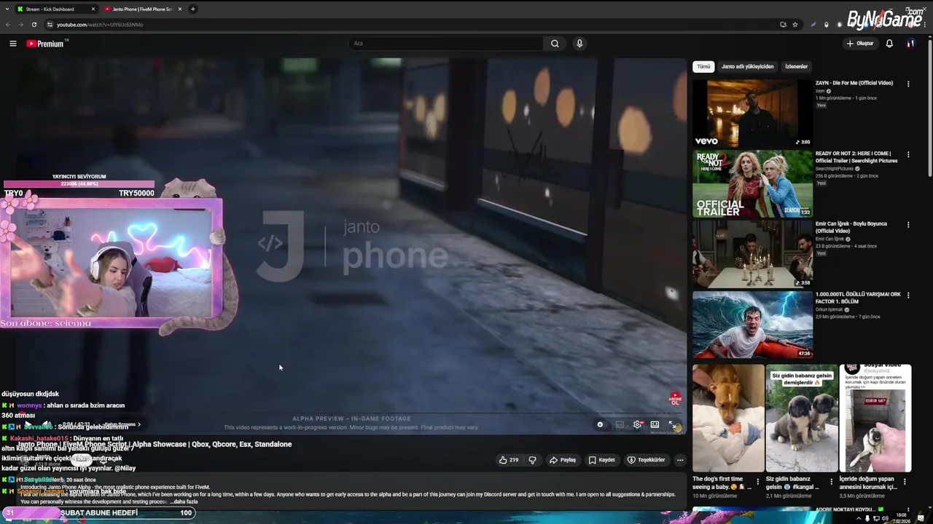This screenshot has height=524, width=933.
Task: Open options for the dog's first time short
Action: pyautogui.click(x=757, y=482)
